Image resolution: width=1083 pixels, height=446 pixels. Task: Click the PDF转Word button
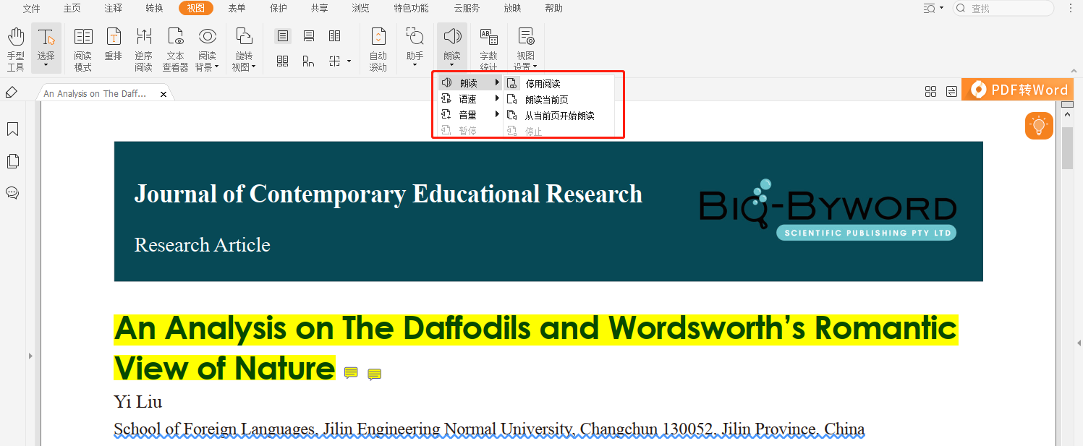pyautogui.click(x=1021, y=90)
